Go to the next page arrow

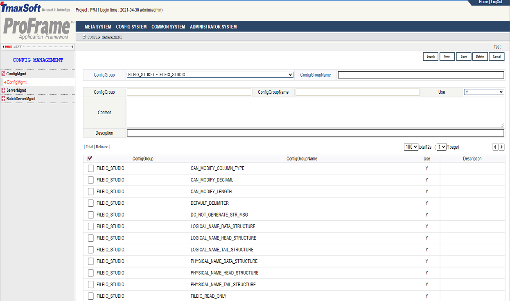click(501, 147)
